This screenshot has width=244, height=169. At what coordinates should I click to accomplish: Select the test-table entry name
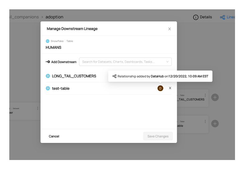[61, 89]
